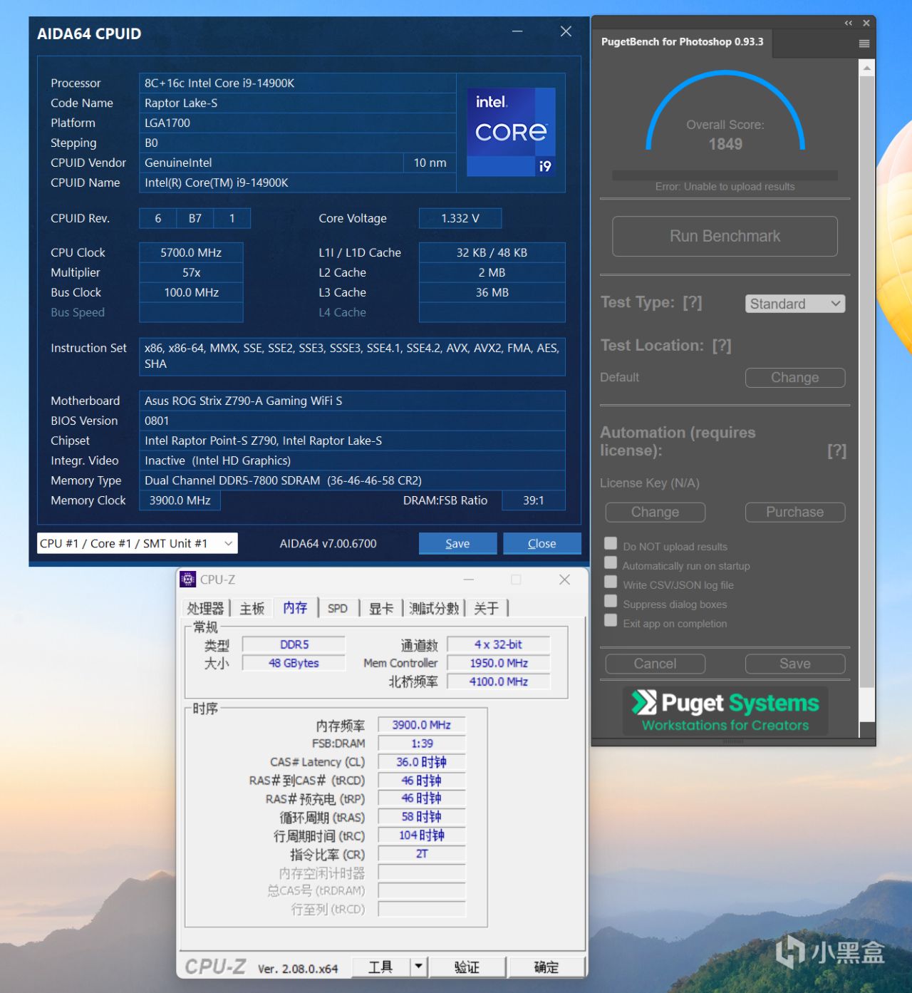Click the 48 GBytes memory size field
This screenshot has height=993, width=912.
point(294,663)
